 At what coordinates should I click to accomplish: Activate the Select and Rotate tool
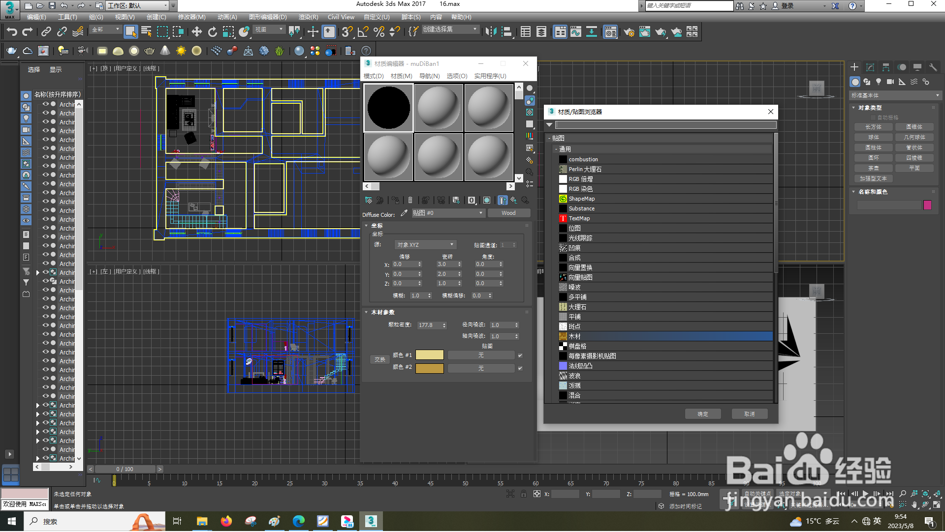tap(213, 32)
